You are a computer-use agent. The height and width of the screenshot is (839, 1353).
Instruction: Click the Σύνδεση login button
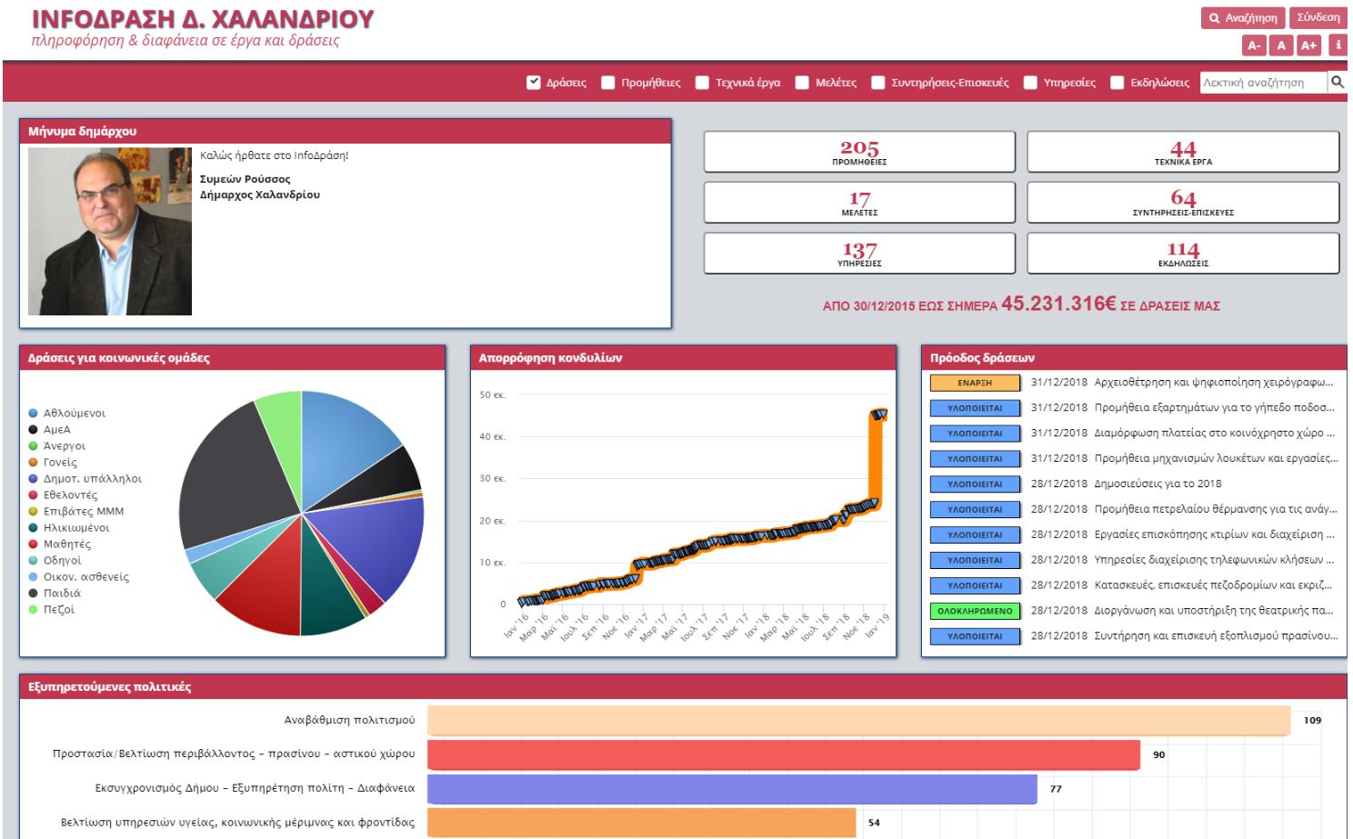pyautogui.click(x=1318, y=18)
